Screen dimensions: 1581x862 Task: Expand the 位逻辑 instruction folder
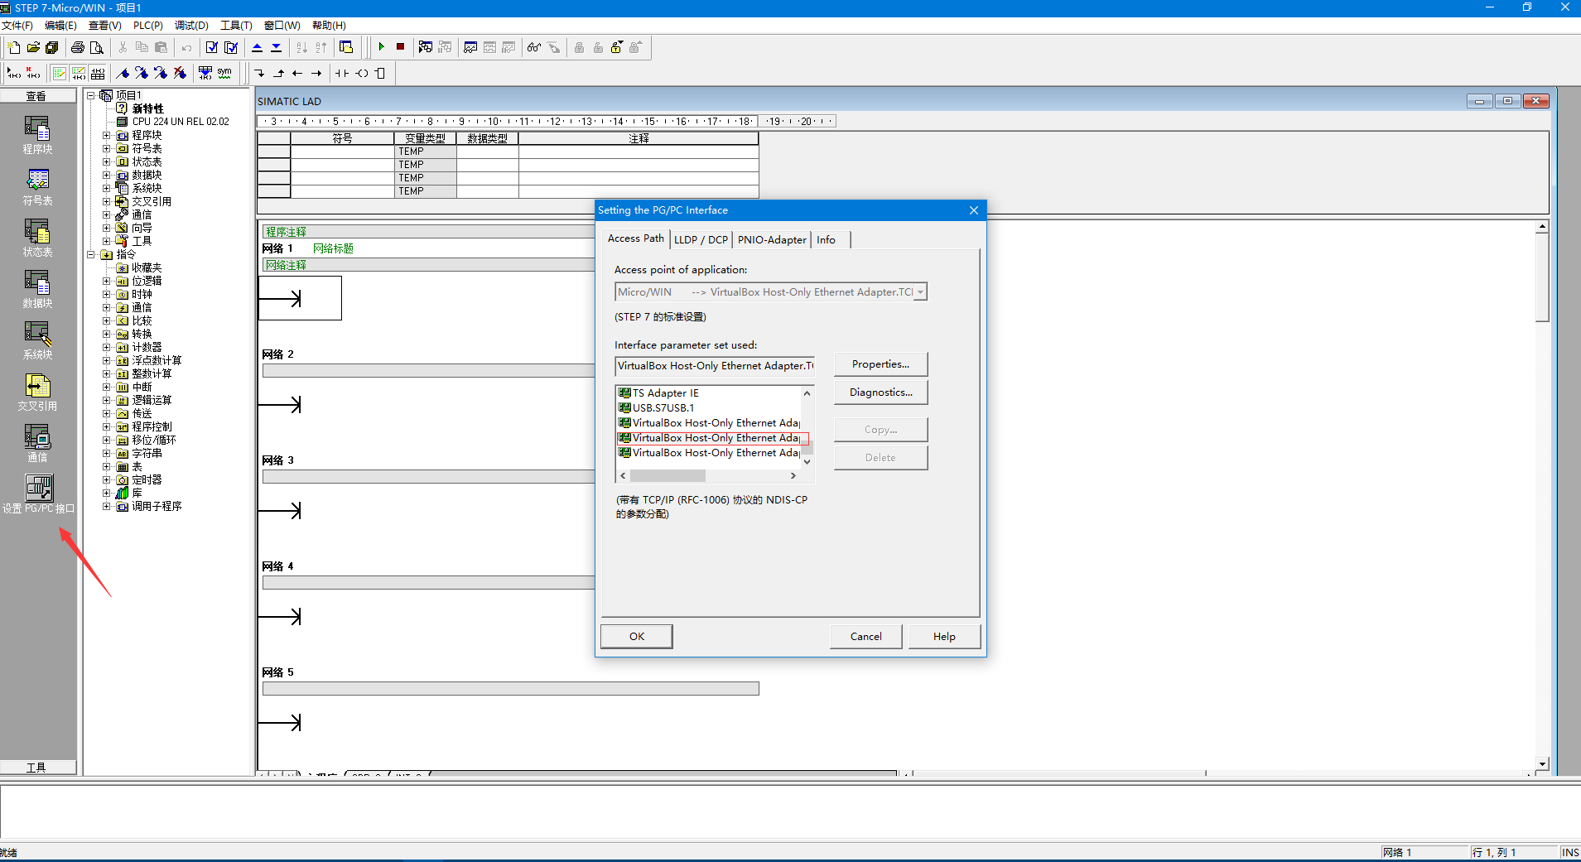106,281
